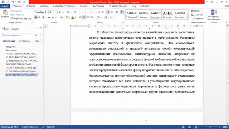Expand the Styles gallery with the More arrow
This screenshot has height=129, width=229.
(x=187, y=18)
